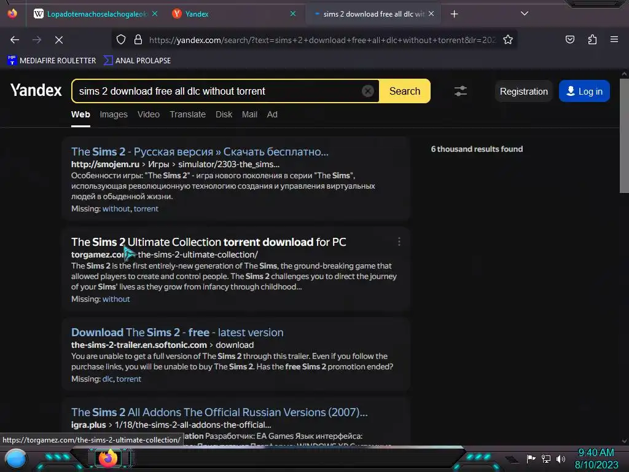Click 'without' under the torgamez result
Viewport: 629px width, 472px height.
(116, 299)
